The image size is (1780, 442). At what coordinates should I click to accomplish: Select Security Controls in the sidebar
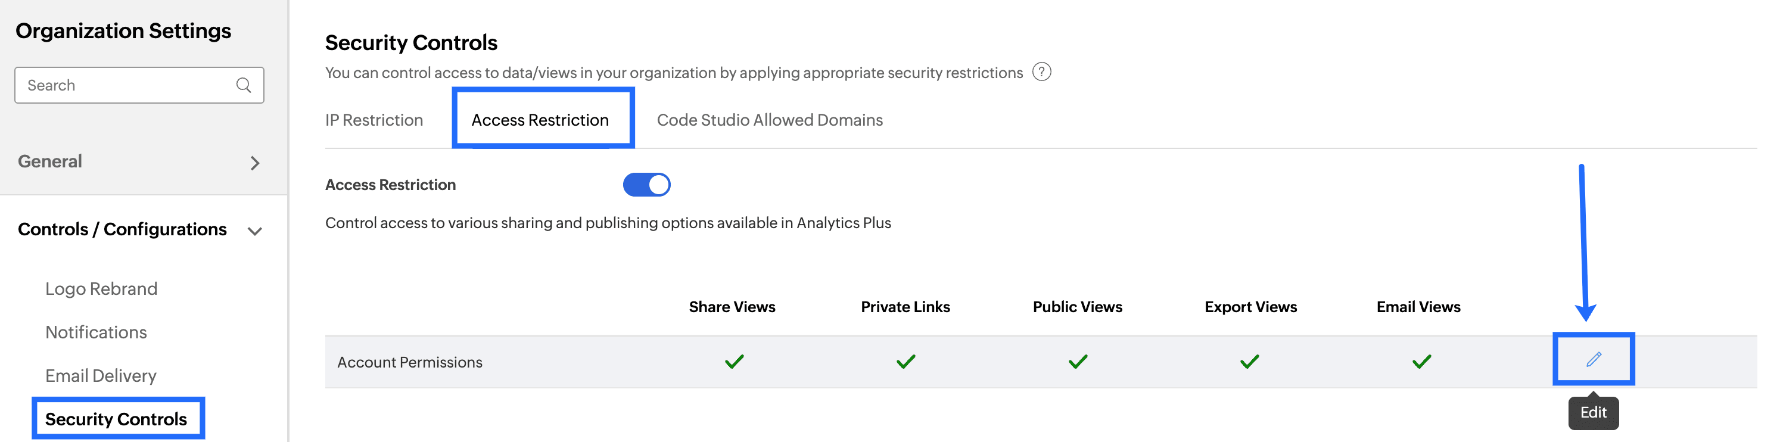(116, 419)
